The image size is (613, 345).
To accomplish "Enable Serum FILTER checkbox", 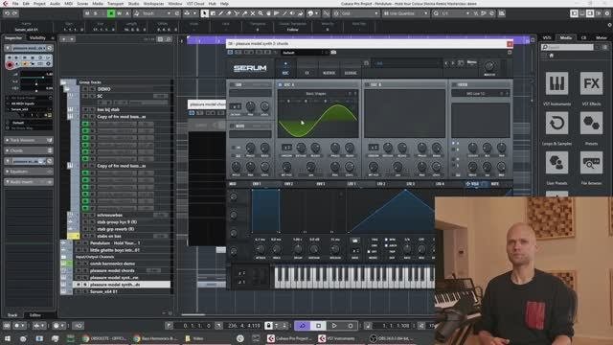I will pos(454,84).
